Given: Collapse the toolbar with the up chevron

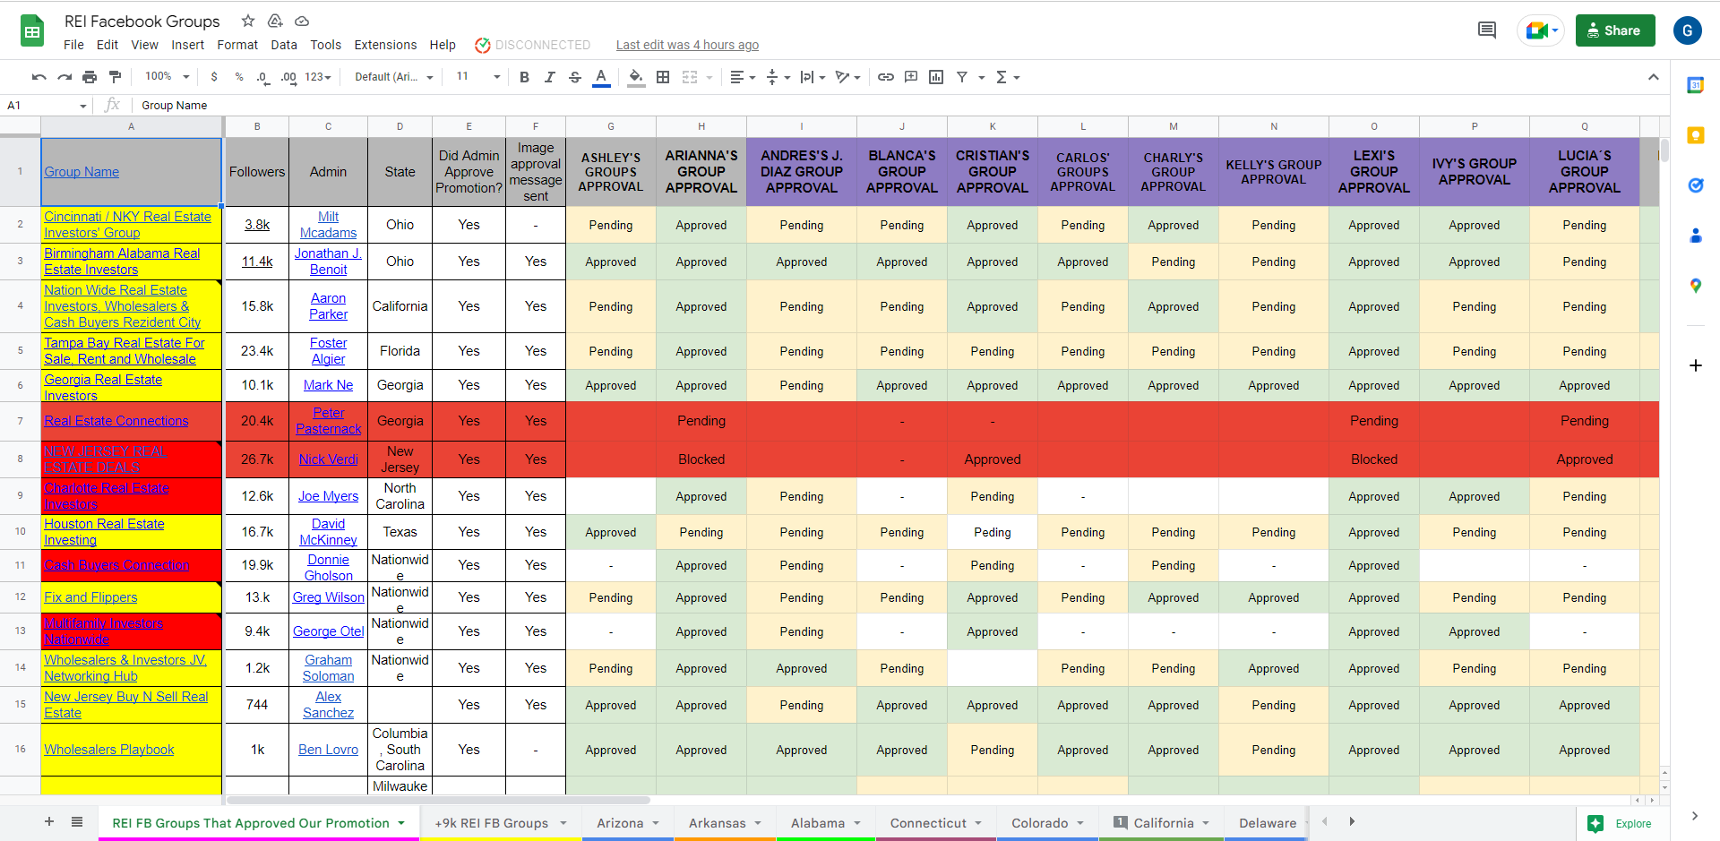Looking at the screenshot, I should coord(1653,77).
